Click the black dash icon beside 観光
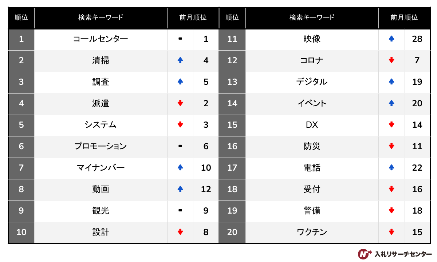This screenshot has height=262, width=437. coord(180,211)
